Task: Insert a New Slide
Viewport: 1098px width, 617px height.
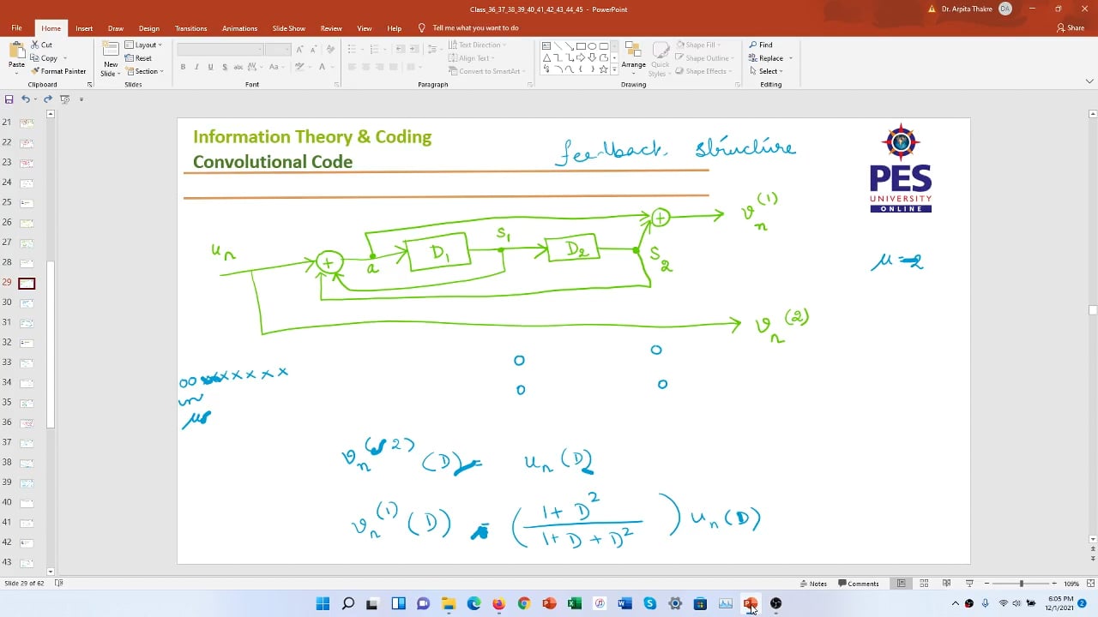Action: coord(110,58)
